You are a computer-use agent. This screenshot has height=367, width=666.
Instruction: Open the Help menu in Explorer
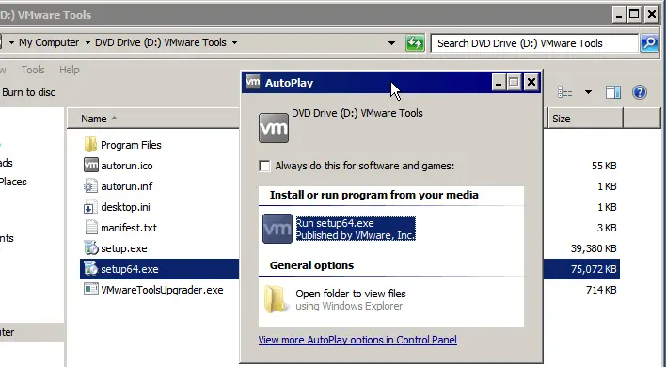(x=70, y=70)
